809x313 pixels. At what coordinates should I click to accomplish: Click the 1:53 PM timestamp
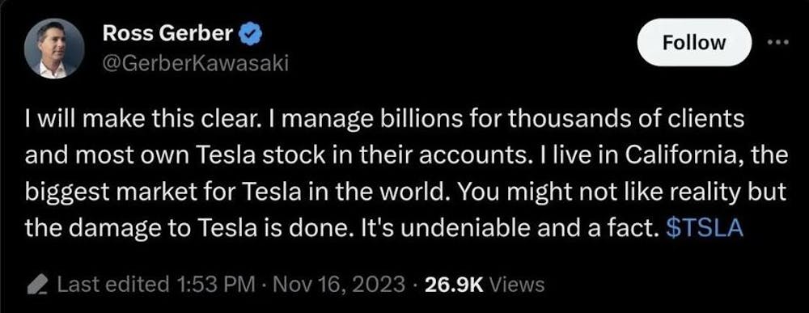214,284
